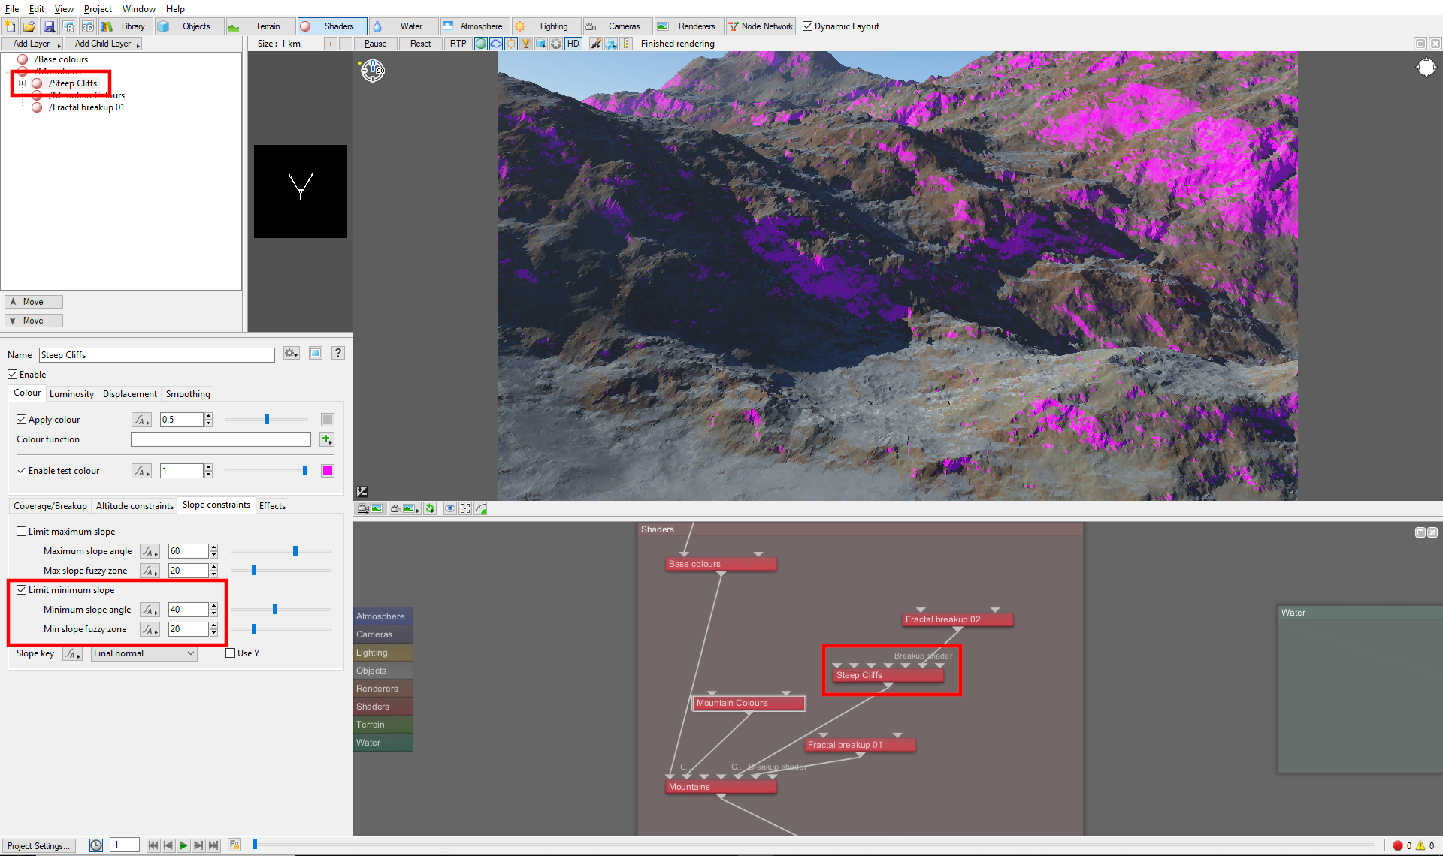Viewport: 1443px width, 856px height.
Task: Switch to the Displacement tab
Action: pyautogui.click(x=130, y=394)
